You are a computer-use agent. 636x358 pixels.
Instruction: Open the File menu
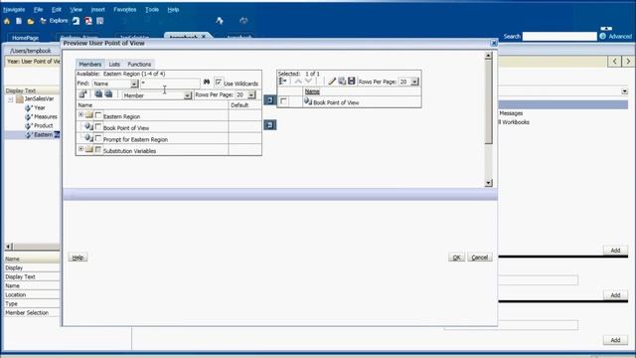(39, 9)
